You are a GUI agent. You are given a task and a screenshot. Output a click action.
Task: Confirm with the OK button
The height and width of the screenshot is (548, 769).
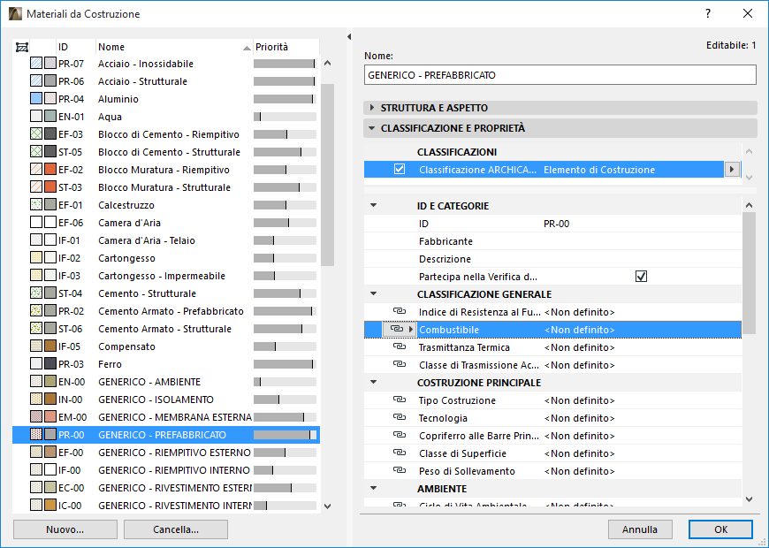720,529
